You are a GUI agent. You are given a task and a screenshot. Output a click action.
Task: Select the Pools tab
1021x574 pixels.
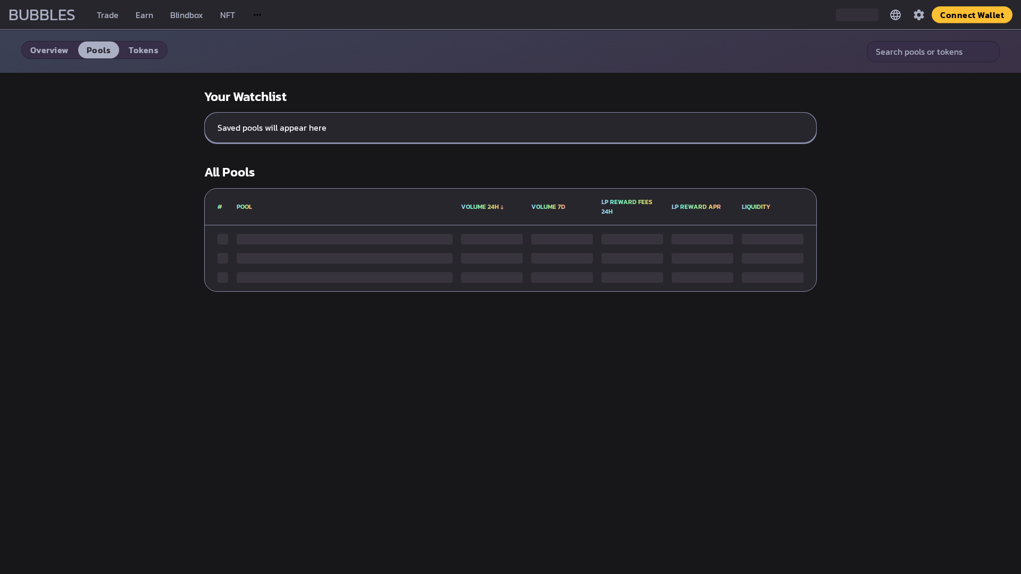[x=98, y=50]
